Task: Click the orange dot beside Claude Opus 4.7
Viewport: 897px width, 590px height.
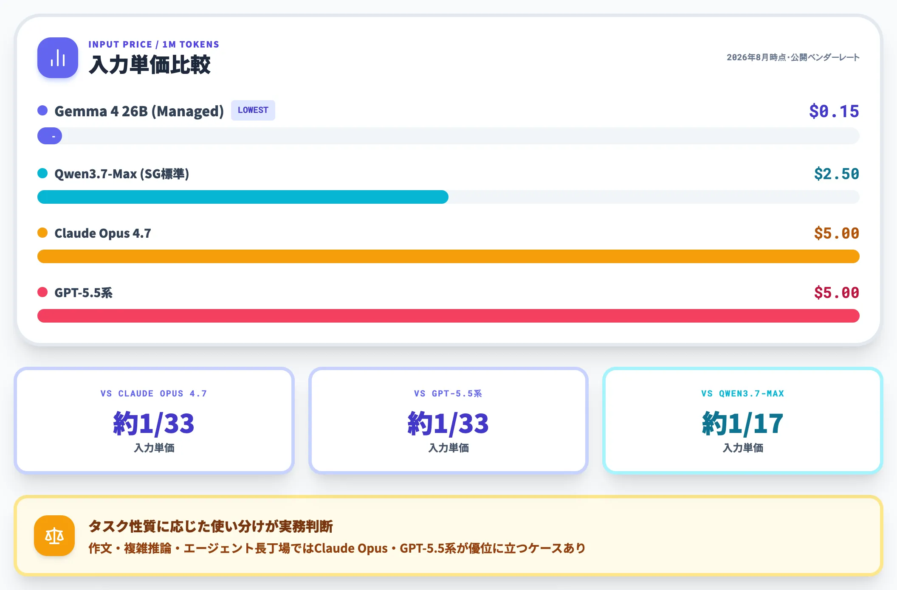Action: pos(42,233)
